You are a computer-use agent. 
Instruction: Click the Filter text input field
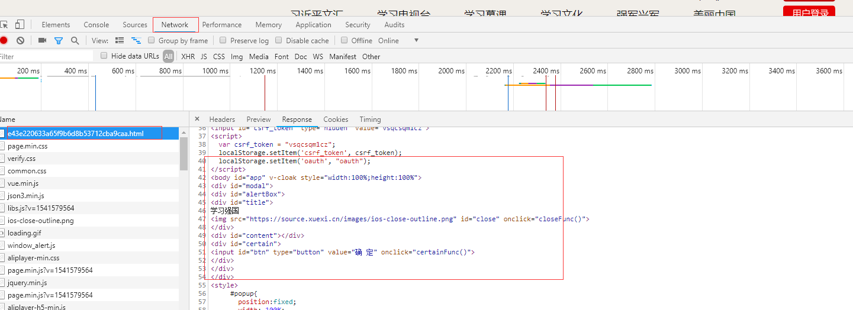(46, 57)
